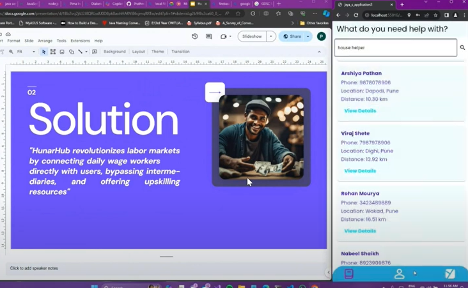Screen dimensions: 468x288
Task: Expand the Slideshow dropdown arrow
Action: (271, 36)
